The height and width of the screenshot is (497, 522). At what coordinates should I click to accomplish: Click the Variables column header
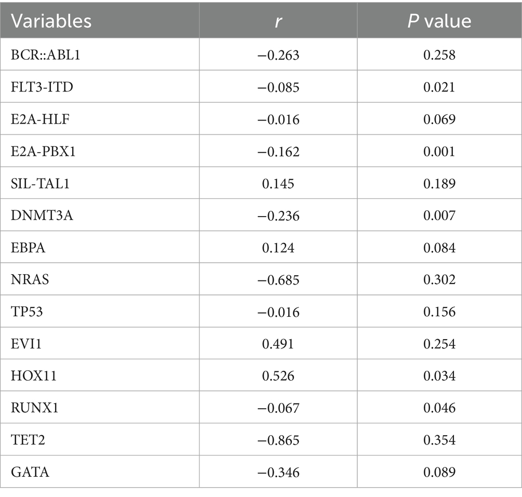pyautogui.click(x=51, y=21)
